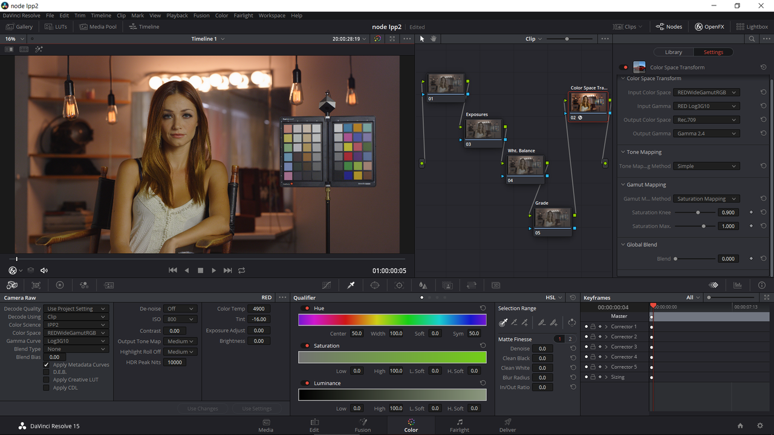The image size is (774, 435).
Task: Open the Fusion menu
Action: tap(201, 16)
